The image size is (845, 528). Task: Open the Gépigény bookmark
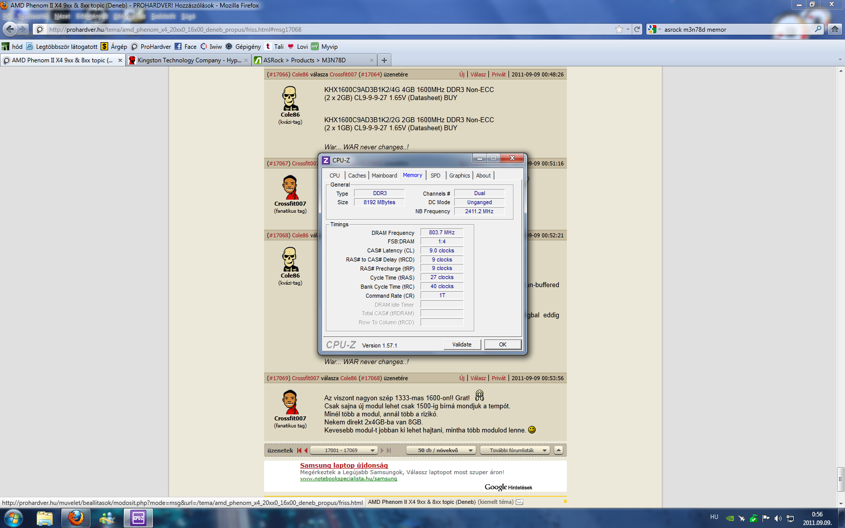coord(243,46)
